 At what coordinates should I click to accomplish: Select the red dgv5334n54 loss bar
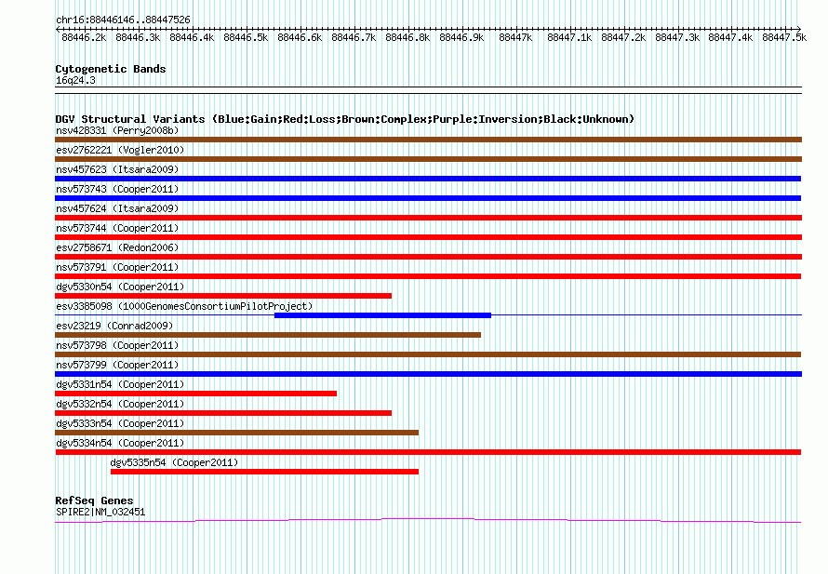428,452
